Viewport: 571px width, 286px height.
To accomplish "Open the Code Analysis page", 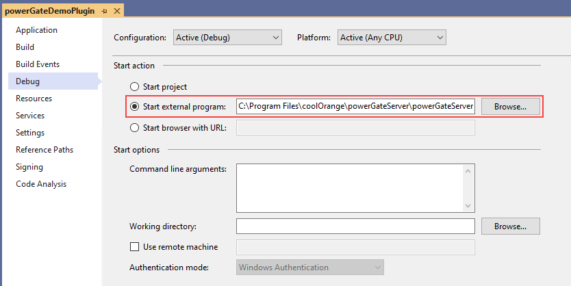I will click(x=41, y=184).
